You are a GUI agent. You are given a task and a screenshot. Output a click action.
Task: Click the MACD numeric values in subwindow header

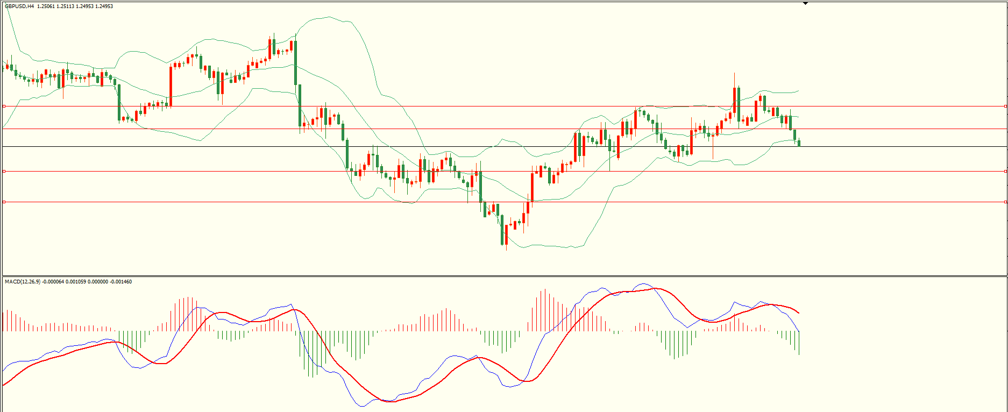pyautogui.click(x=87, y=282)
